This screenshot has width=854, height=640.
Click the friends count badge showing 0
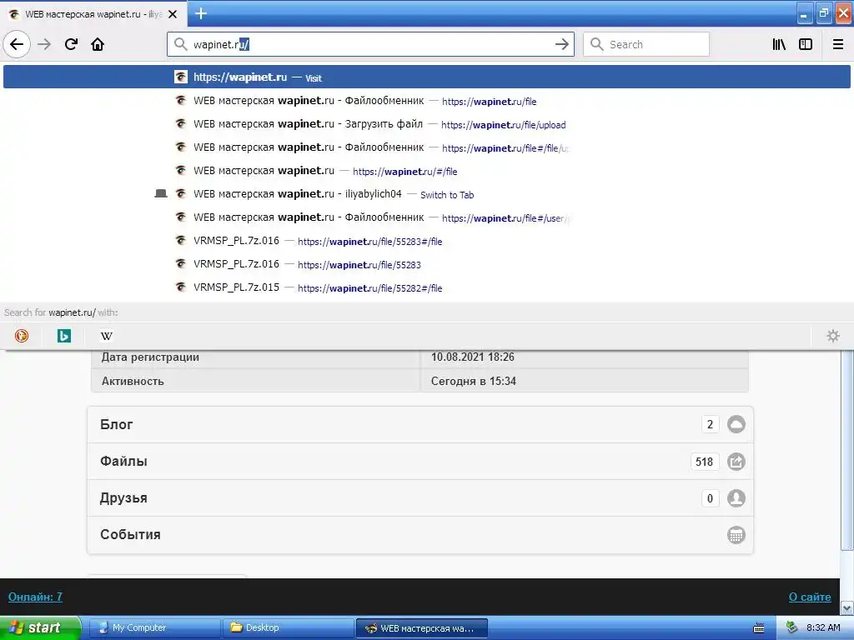[x=710, y=498]
